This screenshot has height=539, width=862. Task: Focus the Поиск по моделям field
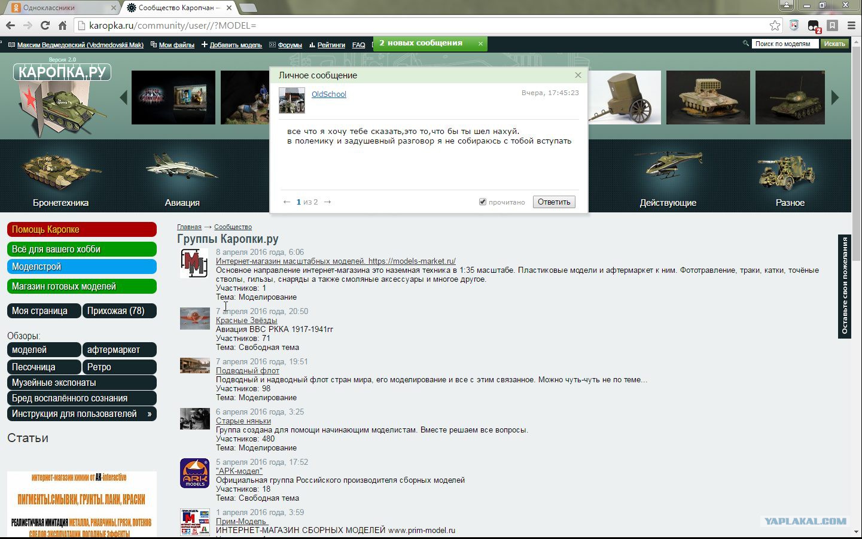coord(785,44)
